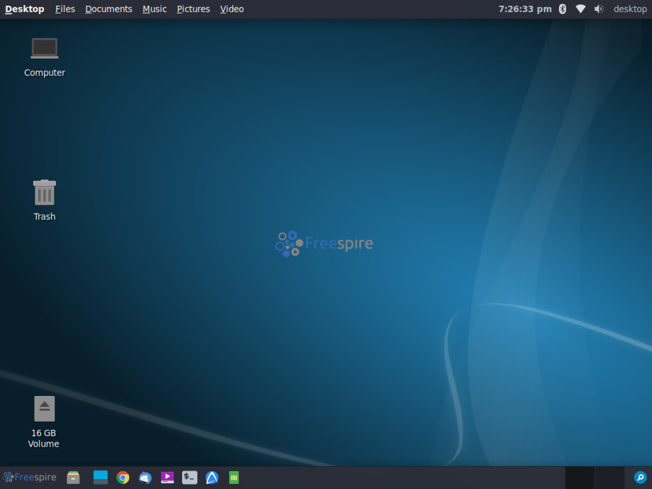The height and width of the screenshot is (489, 652).
Task: Open the Wi-Fi network indicator
Action: point(581,9)
